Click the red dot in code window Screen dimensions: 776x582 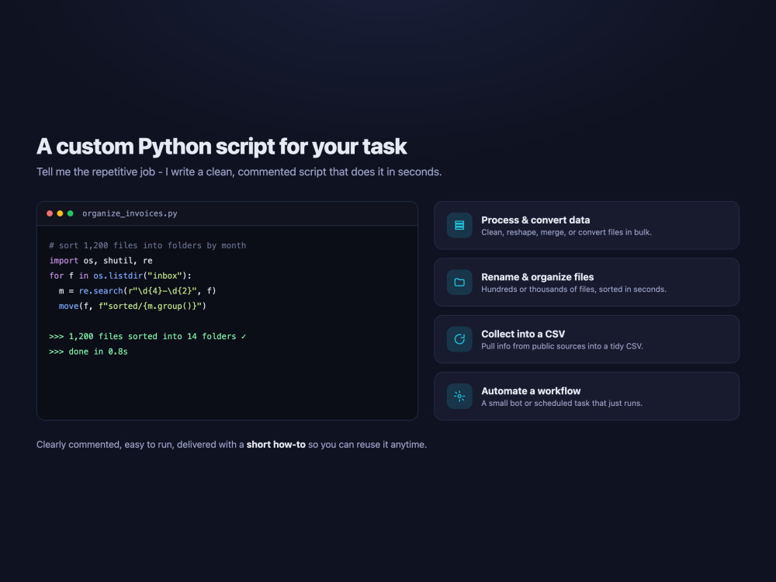coord(50,213)
